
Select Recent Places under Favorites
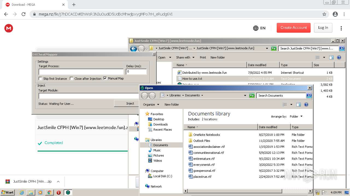point(162,130)
